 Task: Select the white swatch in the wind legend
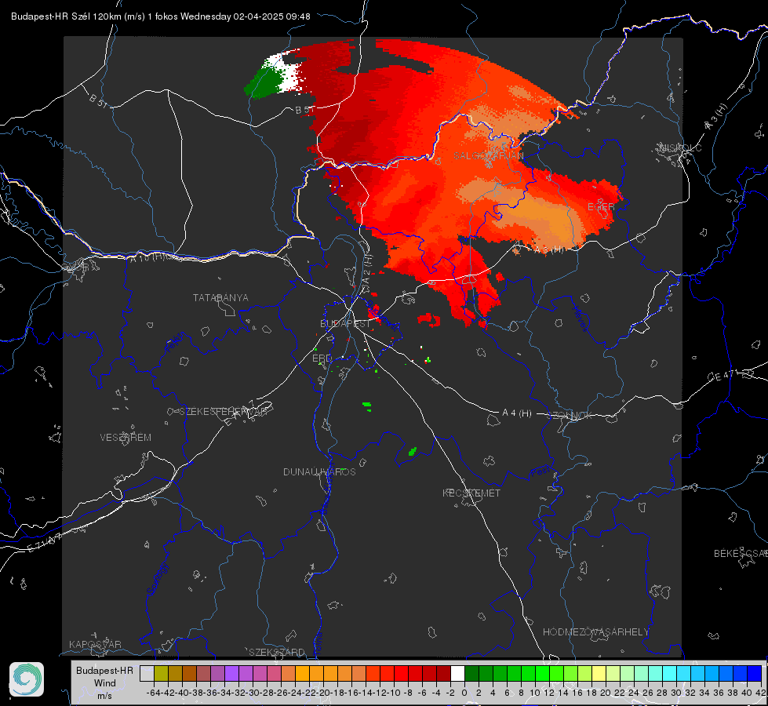coord(457,673)
